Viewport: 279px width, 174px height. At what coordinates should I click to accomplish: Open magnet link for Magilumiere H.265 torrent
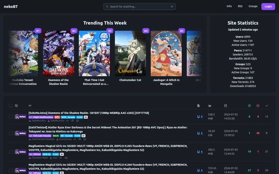coord(198,152)
